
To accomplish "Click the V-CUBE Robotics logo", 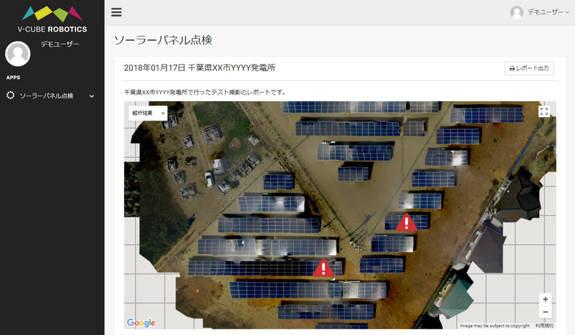I will [52, 19].
